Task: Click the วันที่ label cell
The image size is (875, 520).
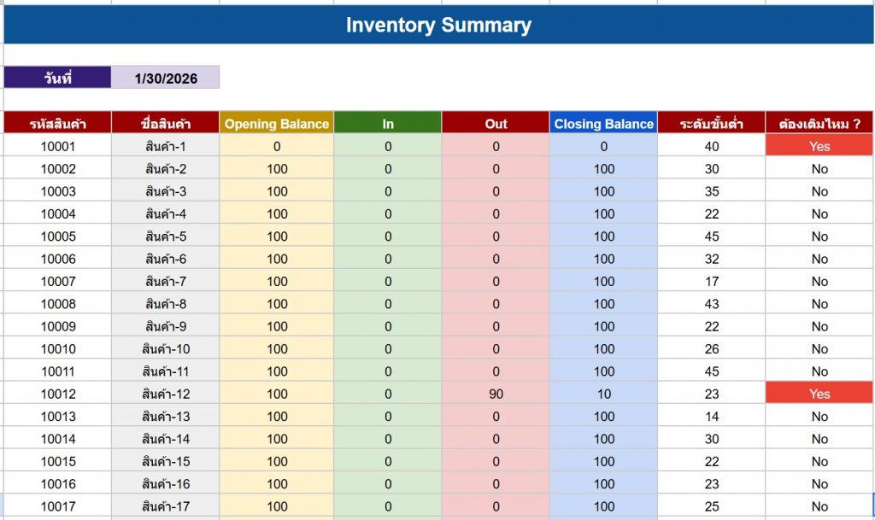Action: pyautogui.click(x=57, y=79)
